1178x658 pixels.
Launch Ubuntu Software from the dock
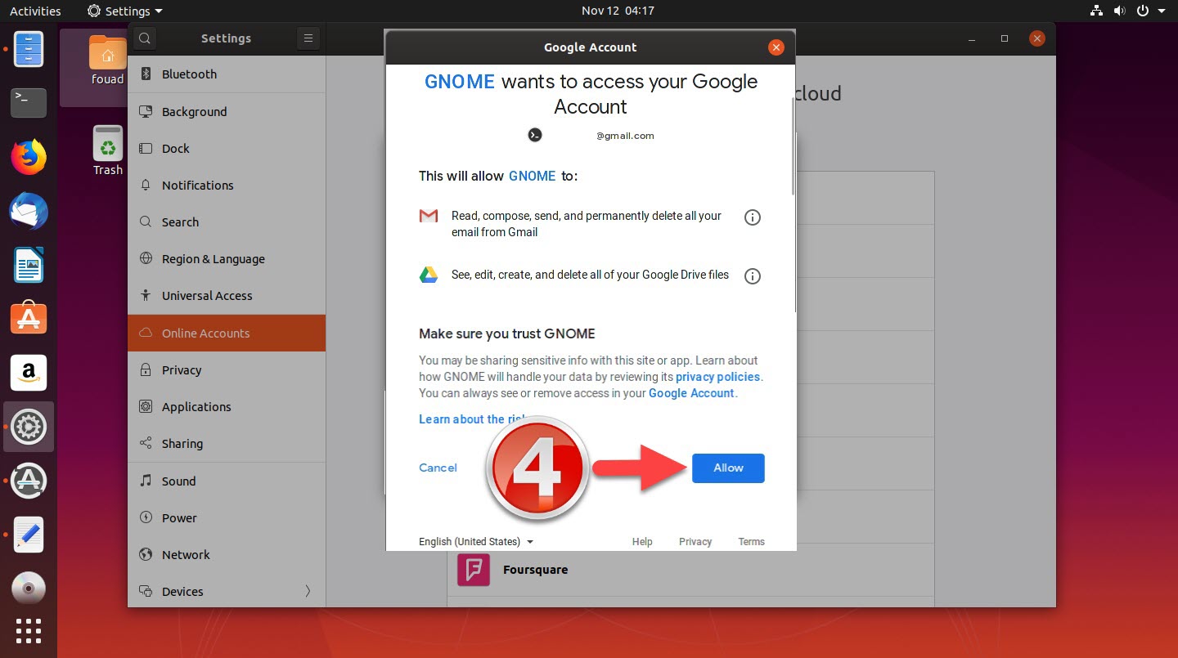29,319
